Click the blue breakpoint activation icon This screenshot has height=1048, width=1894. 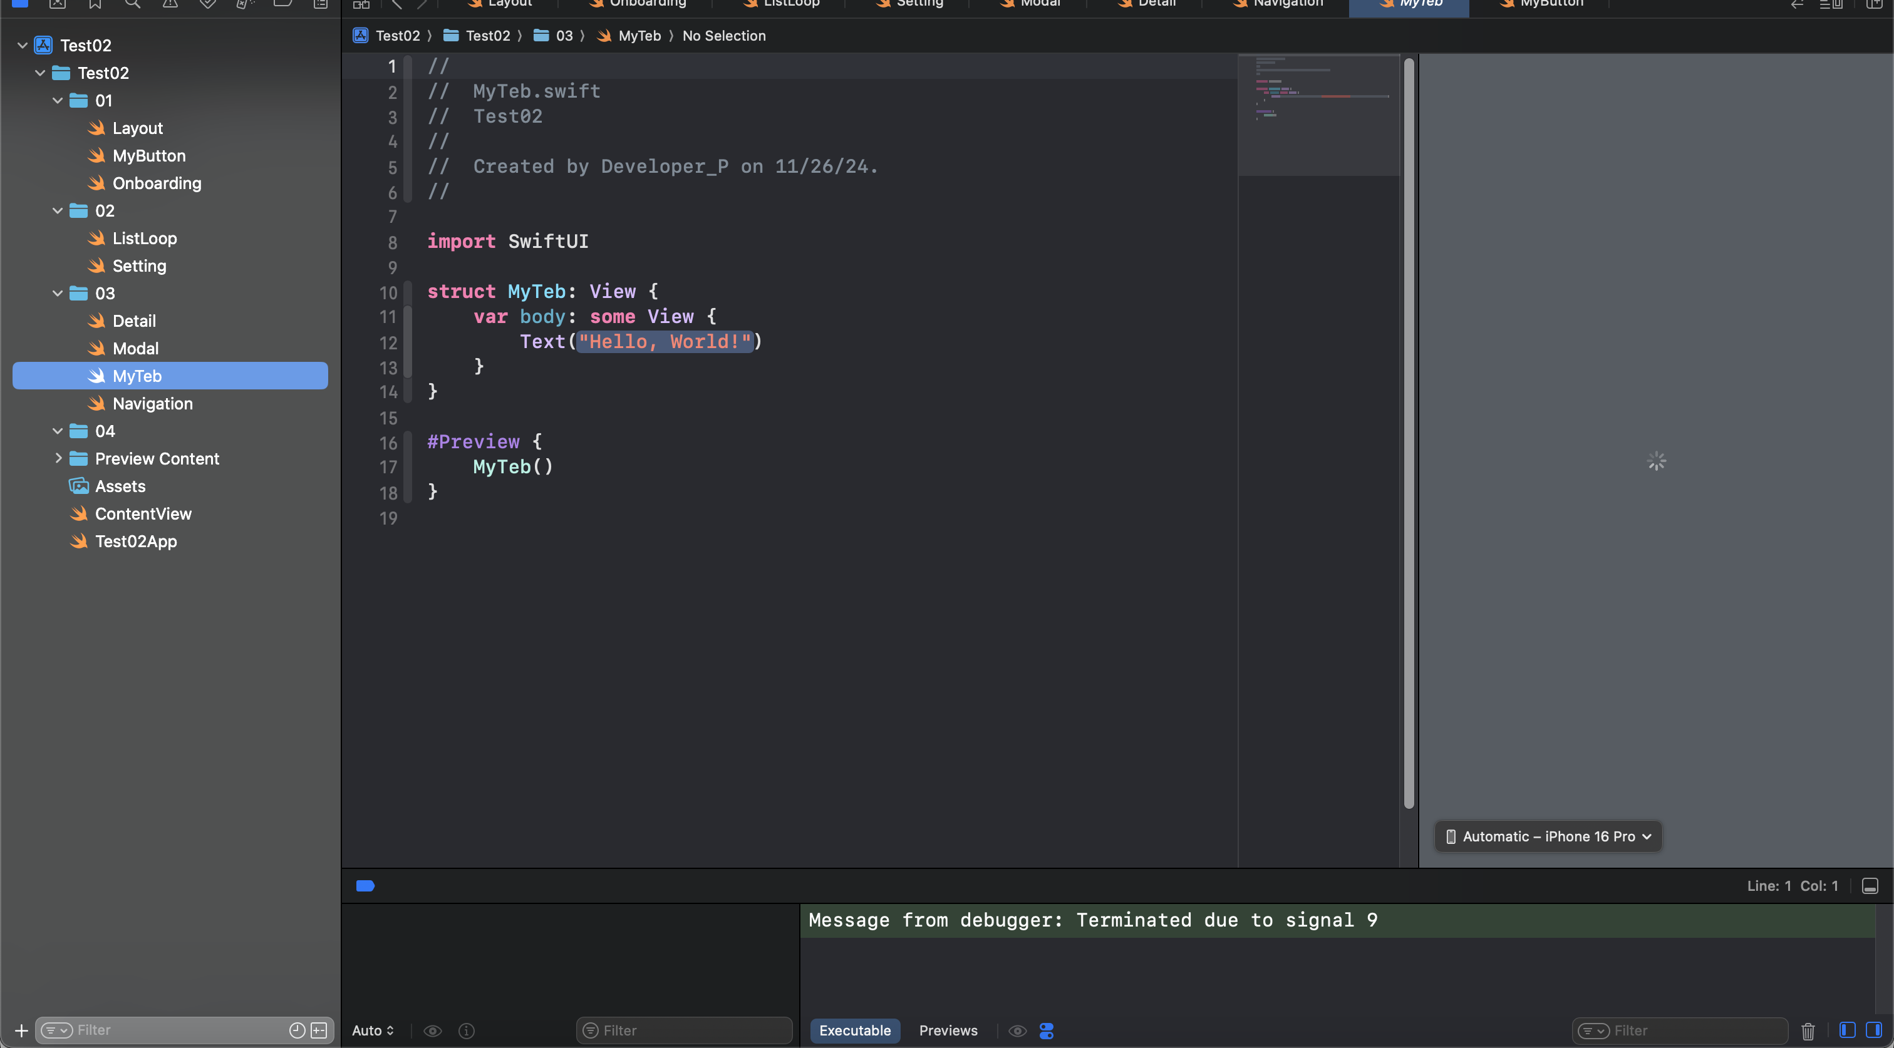coord(365,886)
